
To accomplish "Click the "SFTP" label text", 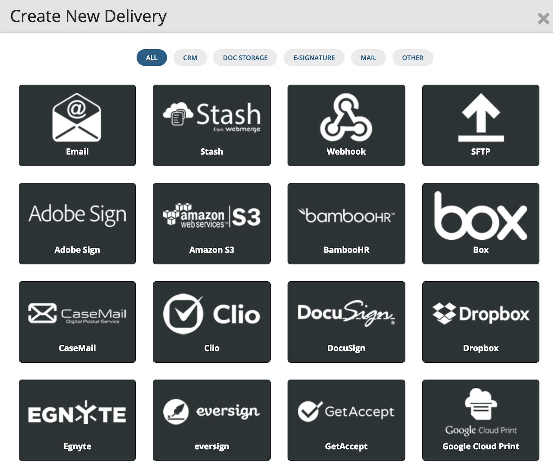I will [x=481, y=151].
